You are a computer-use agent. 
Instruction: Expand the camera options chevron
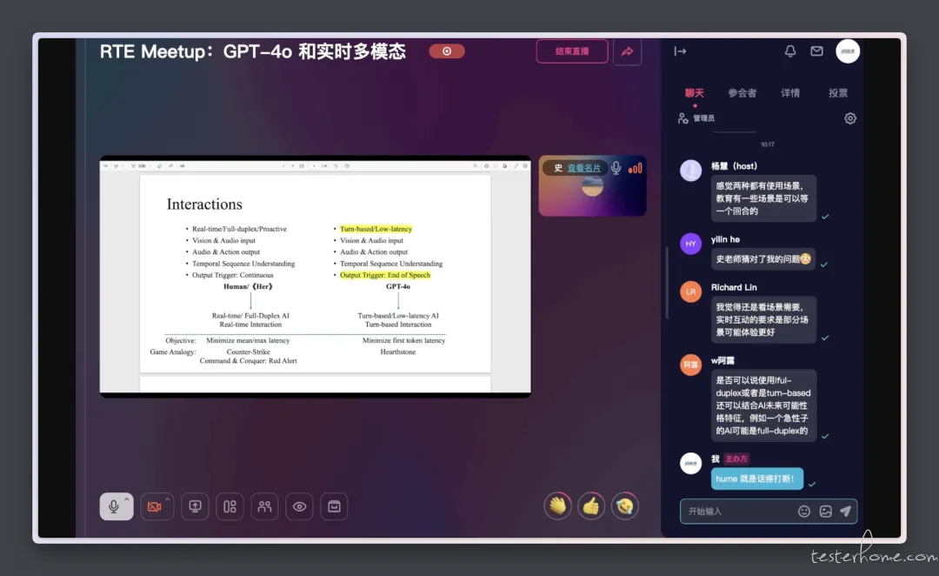pos(168,499)
